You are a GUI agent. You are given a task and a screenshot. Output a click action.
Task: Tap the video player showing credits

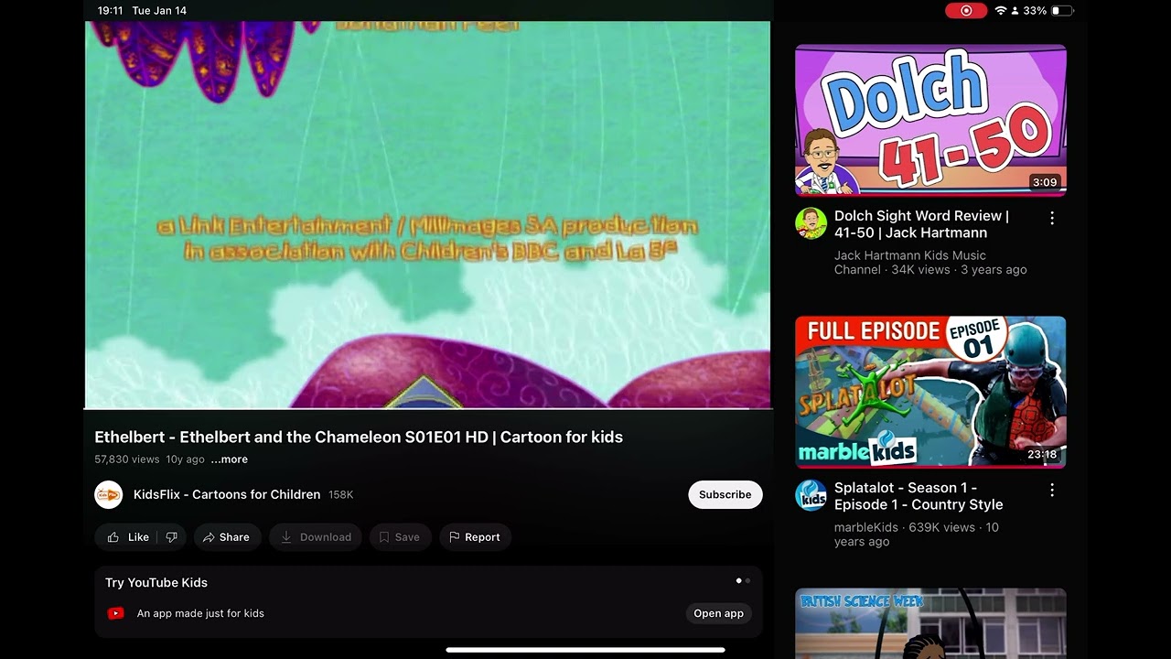(x=428, y=214)
